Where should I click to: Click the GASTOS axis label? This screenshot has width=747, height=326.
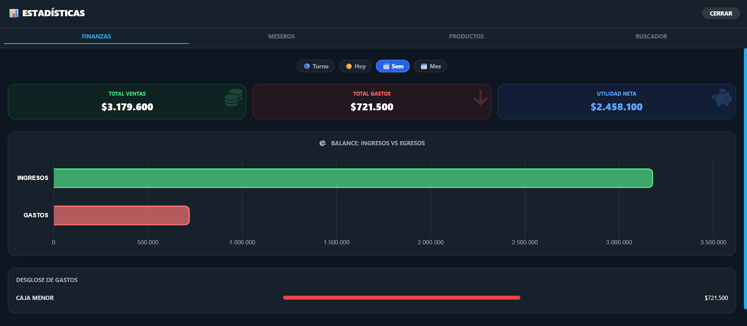pos(36,215)
